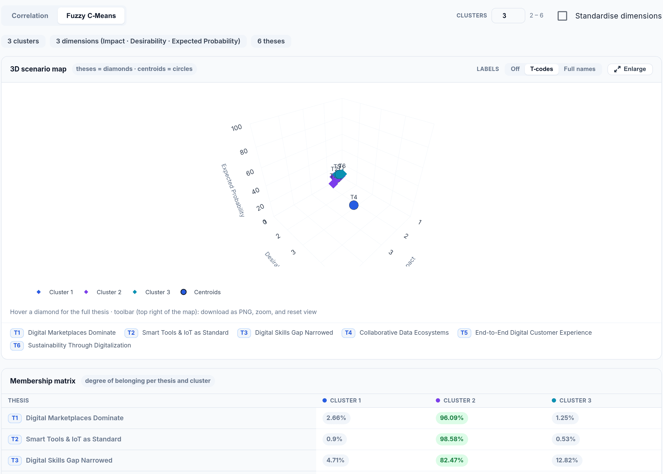Toggle Cluster 2 in the chart legend
This screenshot has height=474, width=663.
103,292
